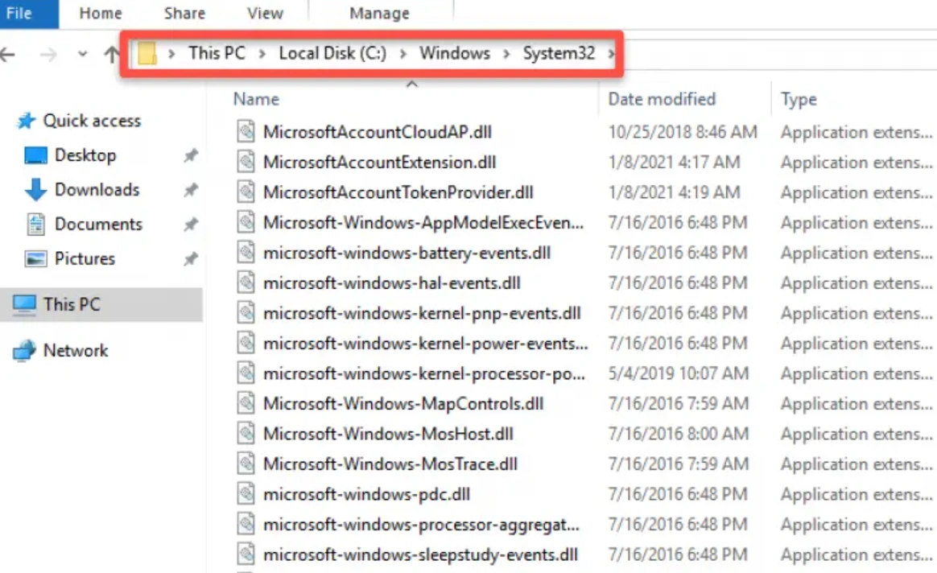Click the Documents folder icon
Screen dimensions: 937x573
tap(36, 224)
